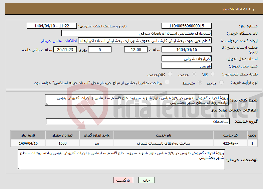263x189 pixels.
Task: Click the remaining time field 20:11:23
Action: tap(65, 49)
